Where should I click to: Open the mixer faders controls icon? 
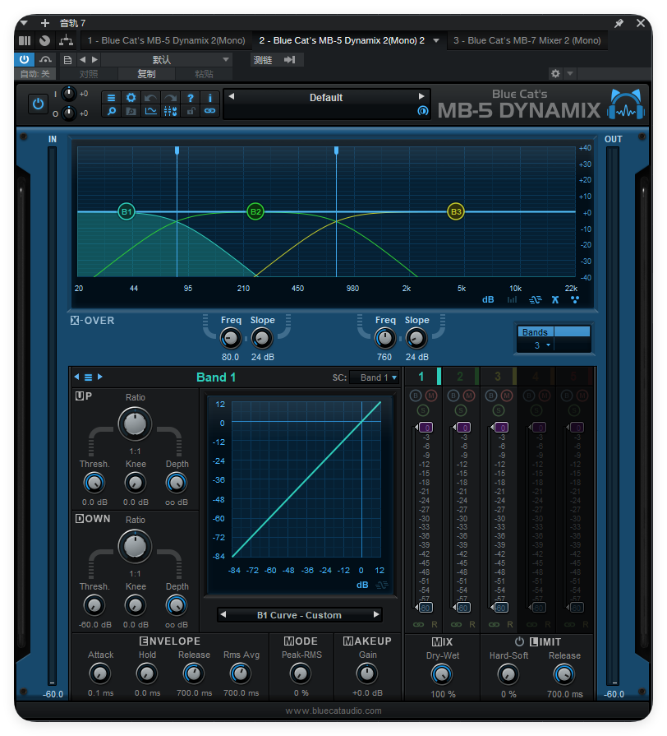(171, 111)
